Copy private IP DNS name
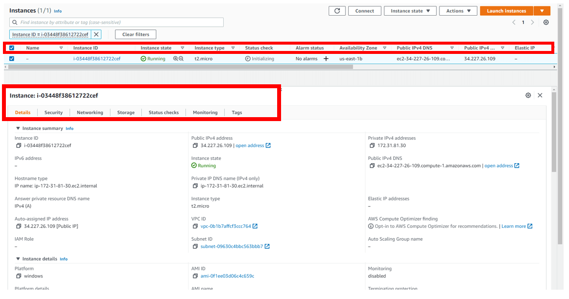569x299 pixels. [x=195, y=186]
